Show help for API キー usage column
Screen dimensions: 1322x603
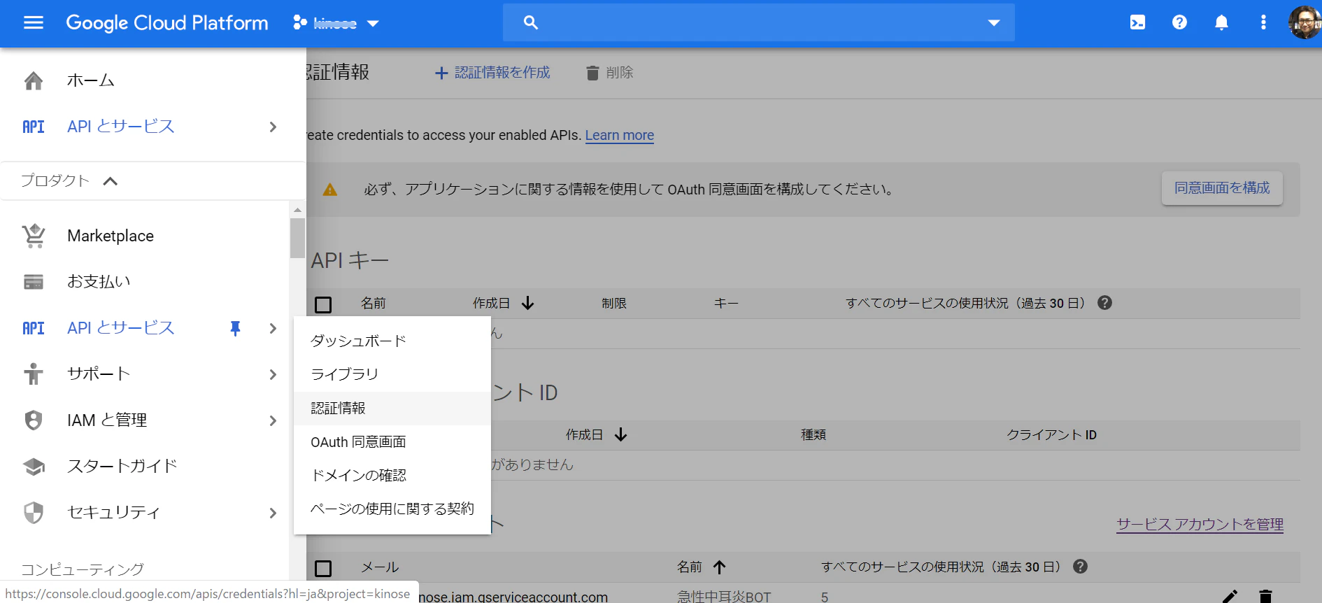click(x=1104, y=303)
